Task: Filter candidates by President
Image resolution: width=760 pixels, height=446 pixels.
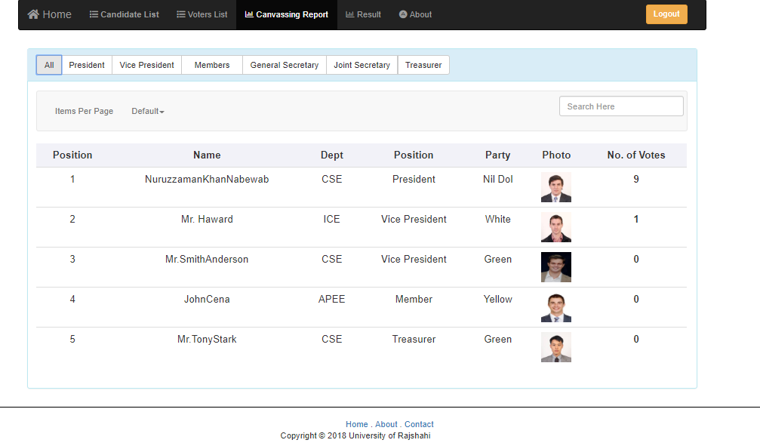Action: click(x=87, y=65)
